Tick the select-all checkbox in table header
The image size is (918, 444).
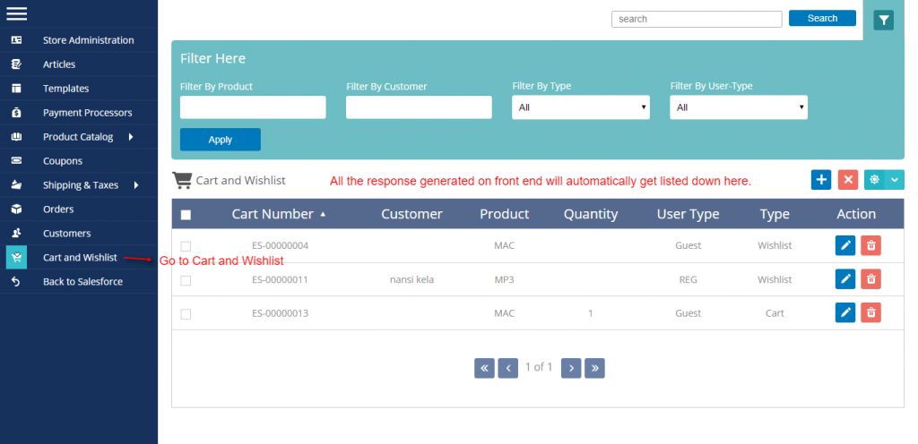coord(186,215)
